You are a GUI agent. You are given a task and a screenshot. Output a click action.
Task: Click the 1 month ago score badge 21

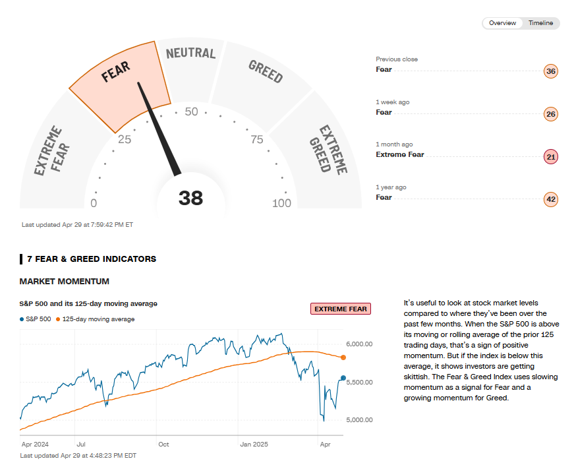coord(551,157)
